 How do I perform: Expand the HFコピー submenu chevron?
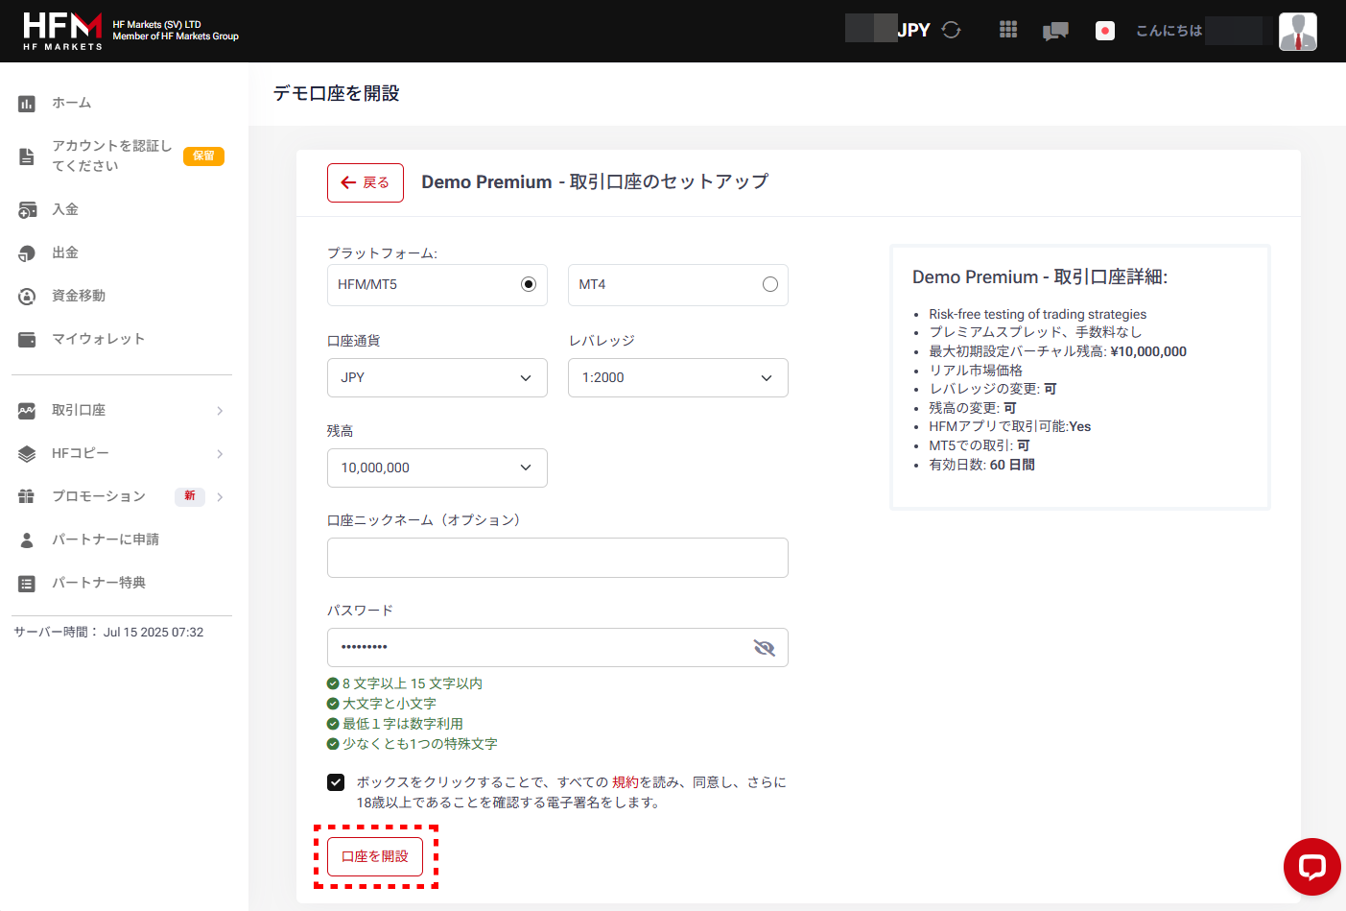tap(220, 454)
